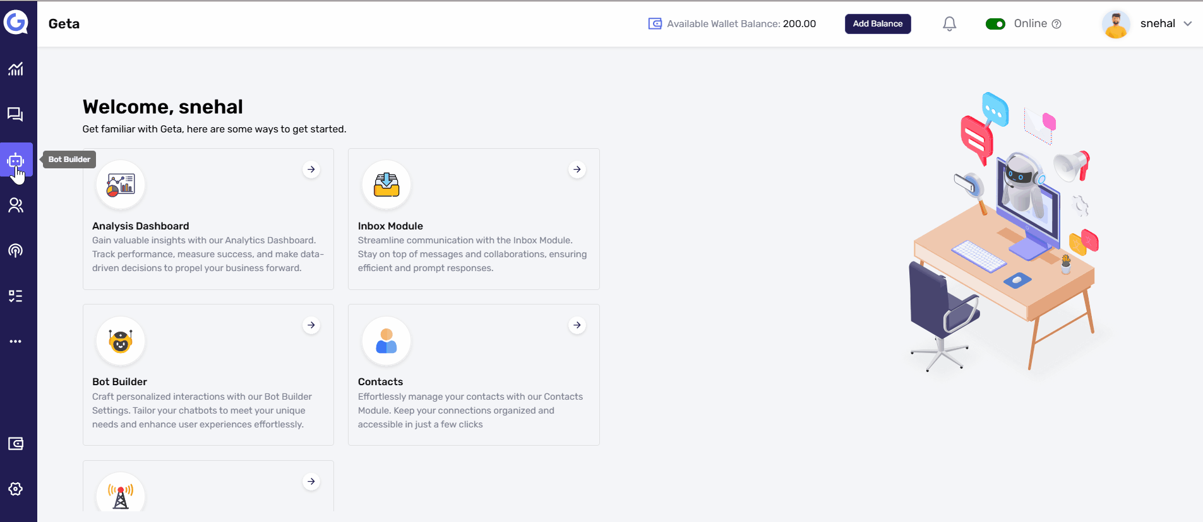1203x522 pixels.
Task: Open the broadcast sidebar icon
Action: [x=16, y=251]
